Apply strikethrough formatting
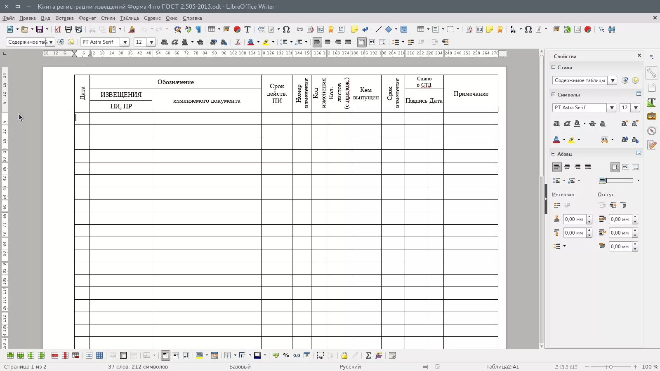The width and height of the screenshot is (660, 371). (x=200, y=42)
